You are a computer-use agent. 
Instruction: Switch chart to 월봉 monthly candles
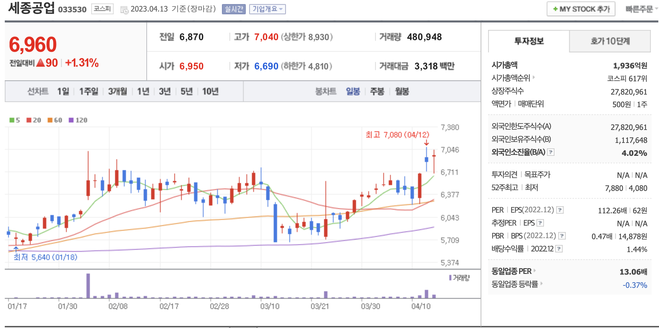(x=402, y=92)
